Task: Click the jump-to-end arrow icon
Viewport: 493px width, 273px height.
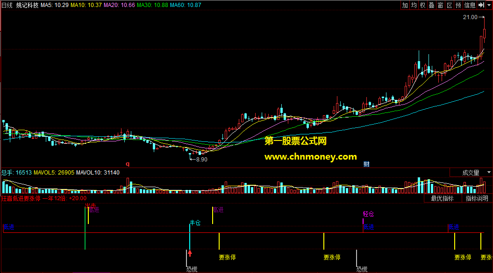Action: click(x=481, y=5)
